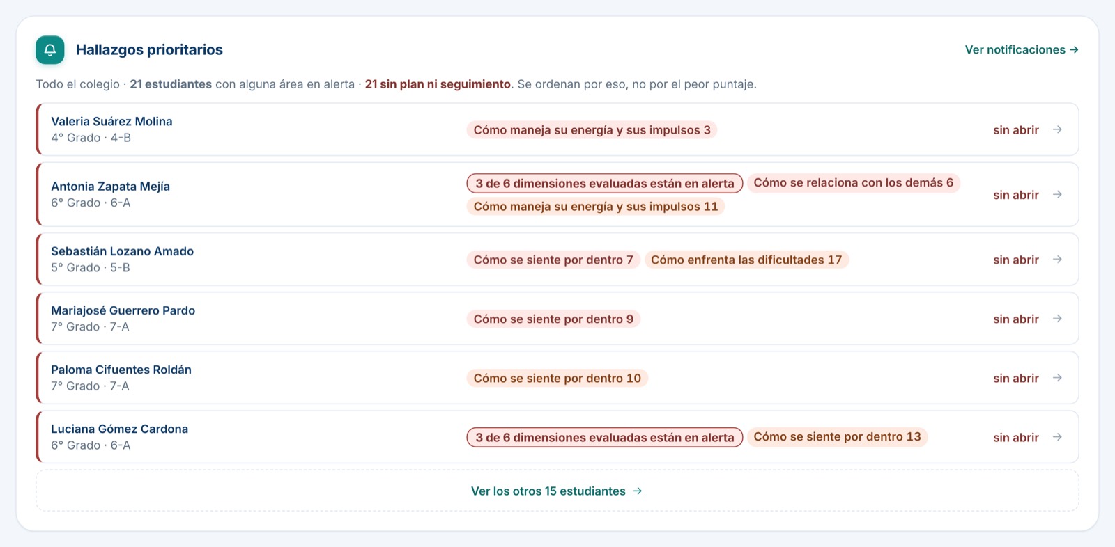
Task: Click Mariajosé's '7° Grado · 7-A' class label
Action: coord(90,327)
